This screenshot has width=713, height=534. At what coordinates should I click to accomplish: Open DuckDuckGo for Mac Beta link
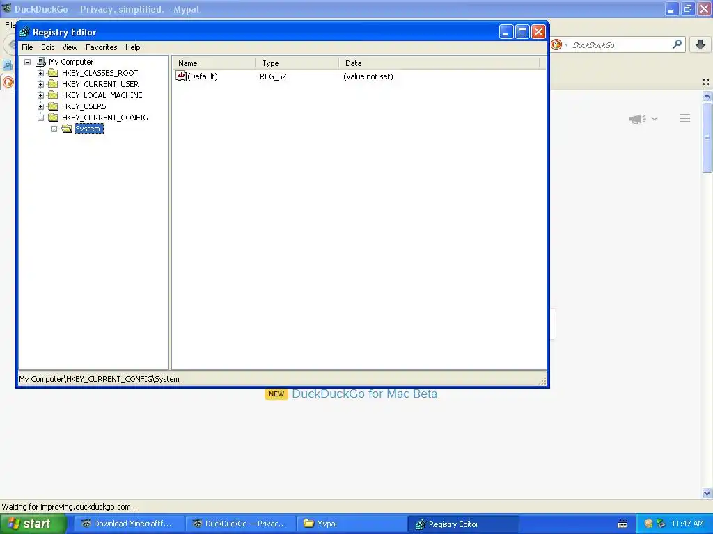tap(364, 394)
